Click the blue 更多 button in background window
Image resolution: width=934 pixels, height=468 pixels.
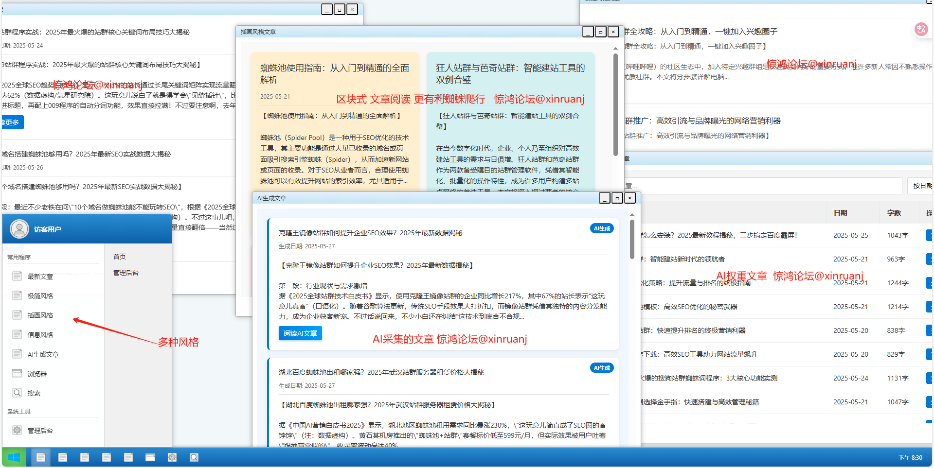click(x=12, y=122)
